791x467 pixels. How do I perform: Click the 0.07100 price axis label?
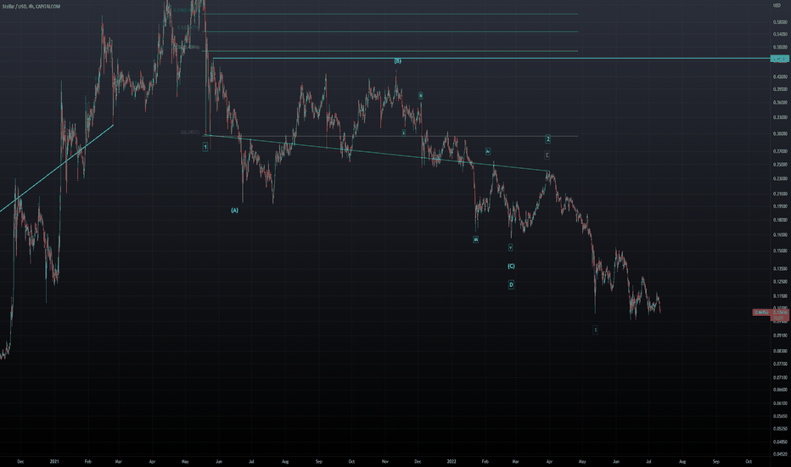coord(781,378)
